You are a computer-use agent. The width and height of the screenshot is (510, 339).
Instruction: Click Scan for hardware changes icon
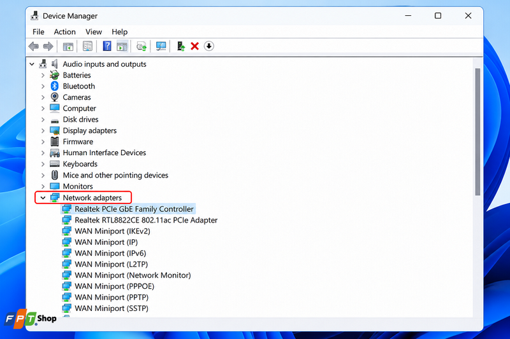click(x=142, y=46)
